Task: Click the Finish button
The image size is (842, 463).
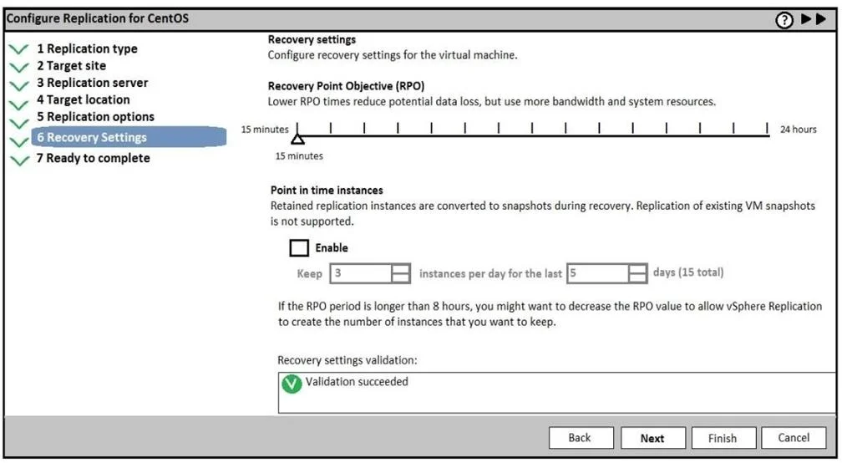Action: (723, 438)
